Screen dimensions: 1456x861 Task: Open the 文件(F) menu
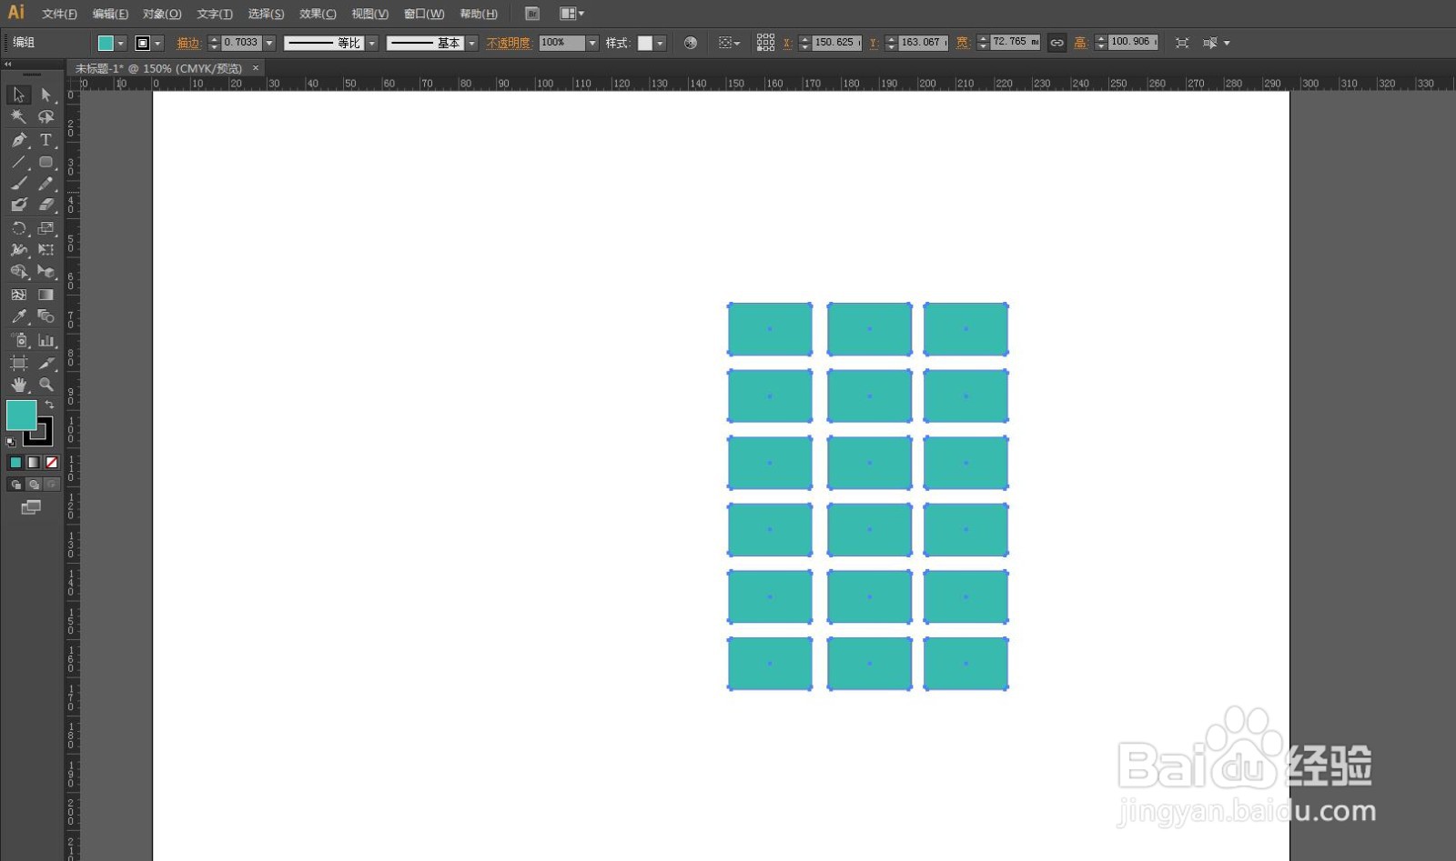[x=59, y=14]
